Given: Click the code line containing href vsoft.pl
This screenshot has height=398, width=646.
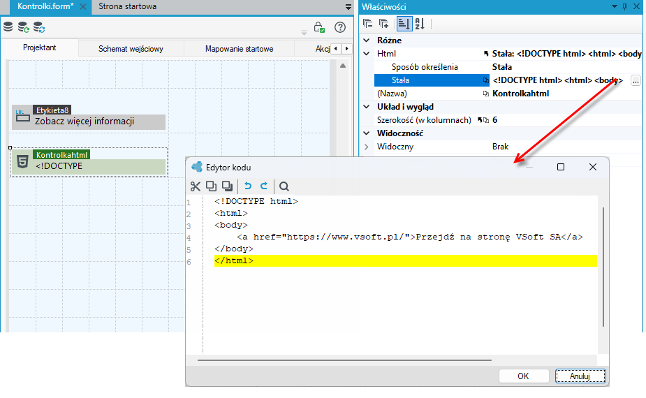Looking at the screenshot, I should [409, 237].
